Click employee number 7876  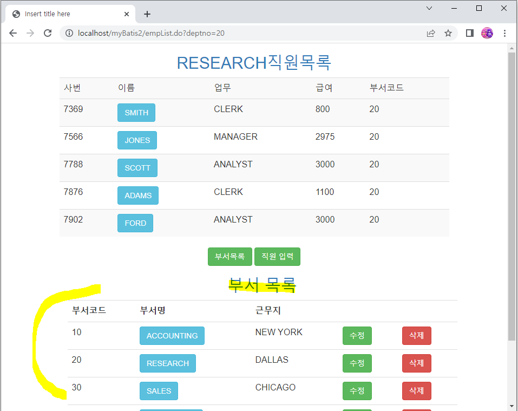[73, 192]
